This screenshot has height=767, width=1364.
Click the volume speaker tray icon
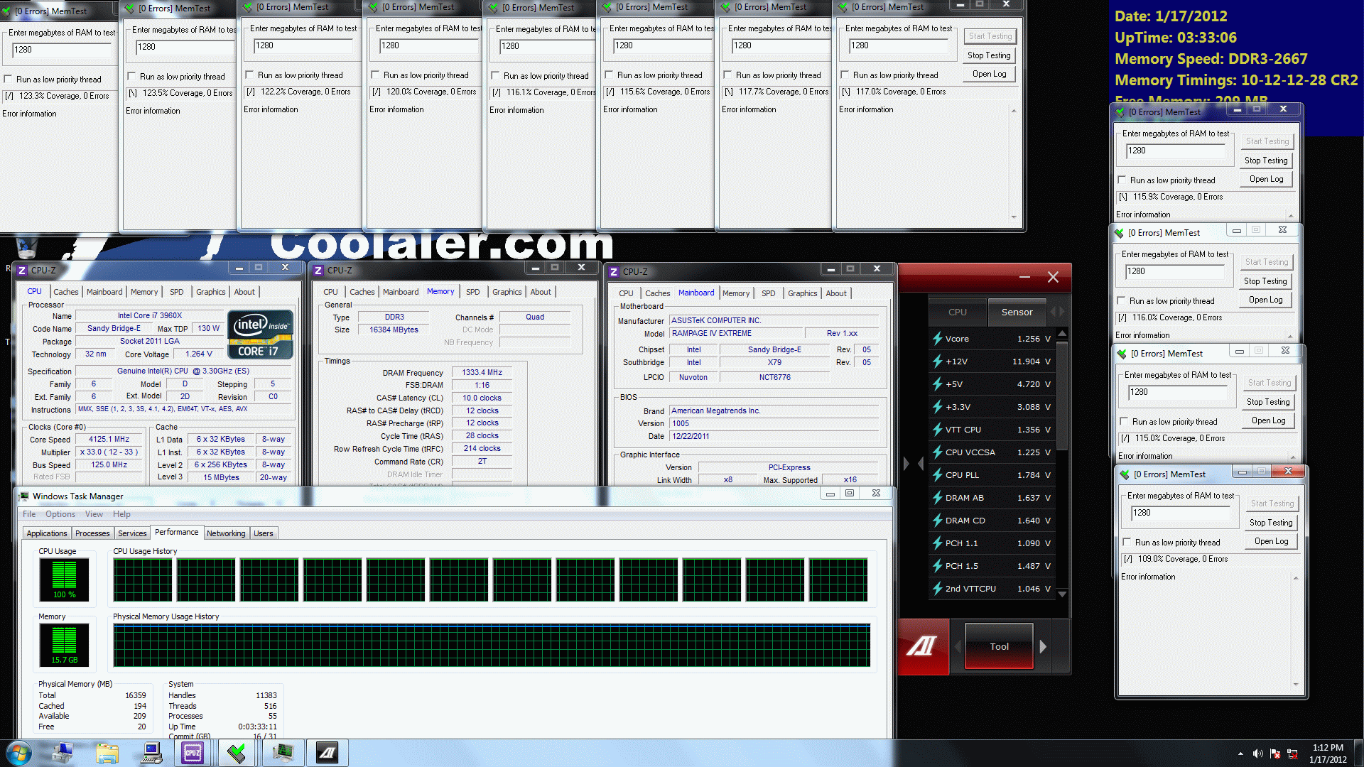[x=1257, y=754]
